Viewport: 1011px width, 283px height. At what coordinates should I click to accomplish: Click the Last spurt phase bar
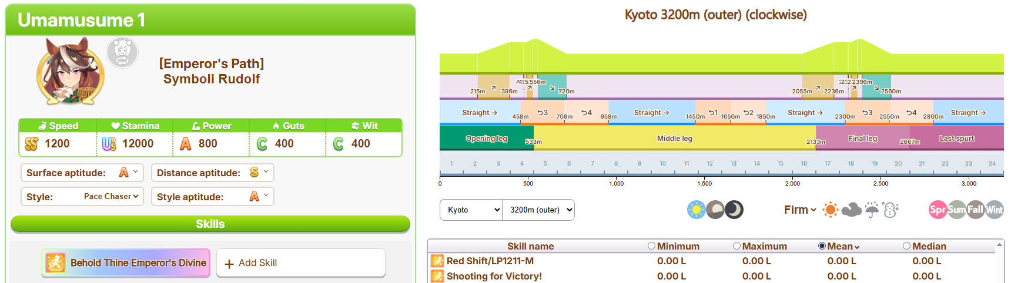click(957, 138)
